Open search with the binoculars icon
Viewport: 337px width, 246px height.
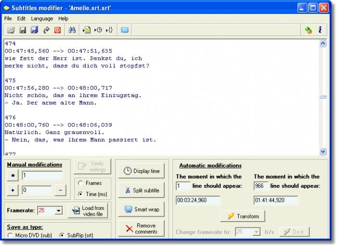point(72,30)
